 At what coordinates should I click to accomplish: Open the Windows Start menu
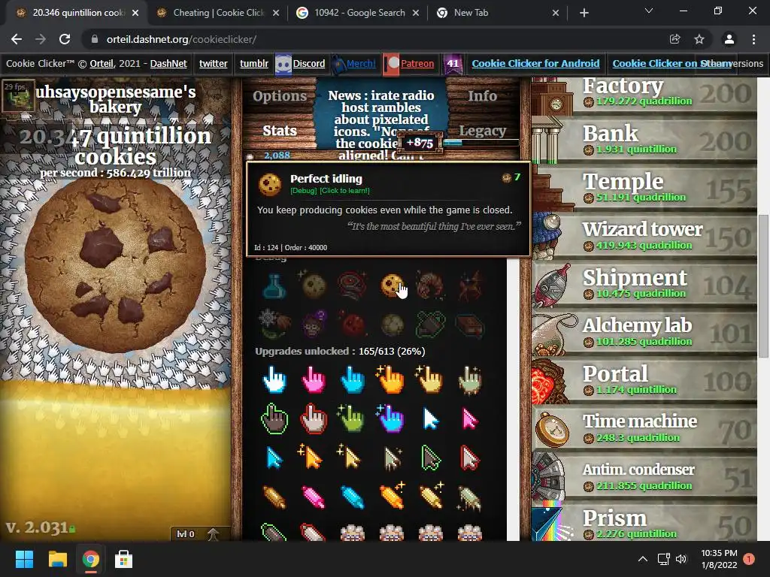(x=24, y=559)
